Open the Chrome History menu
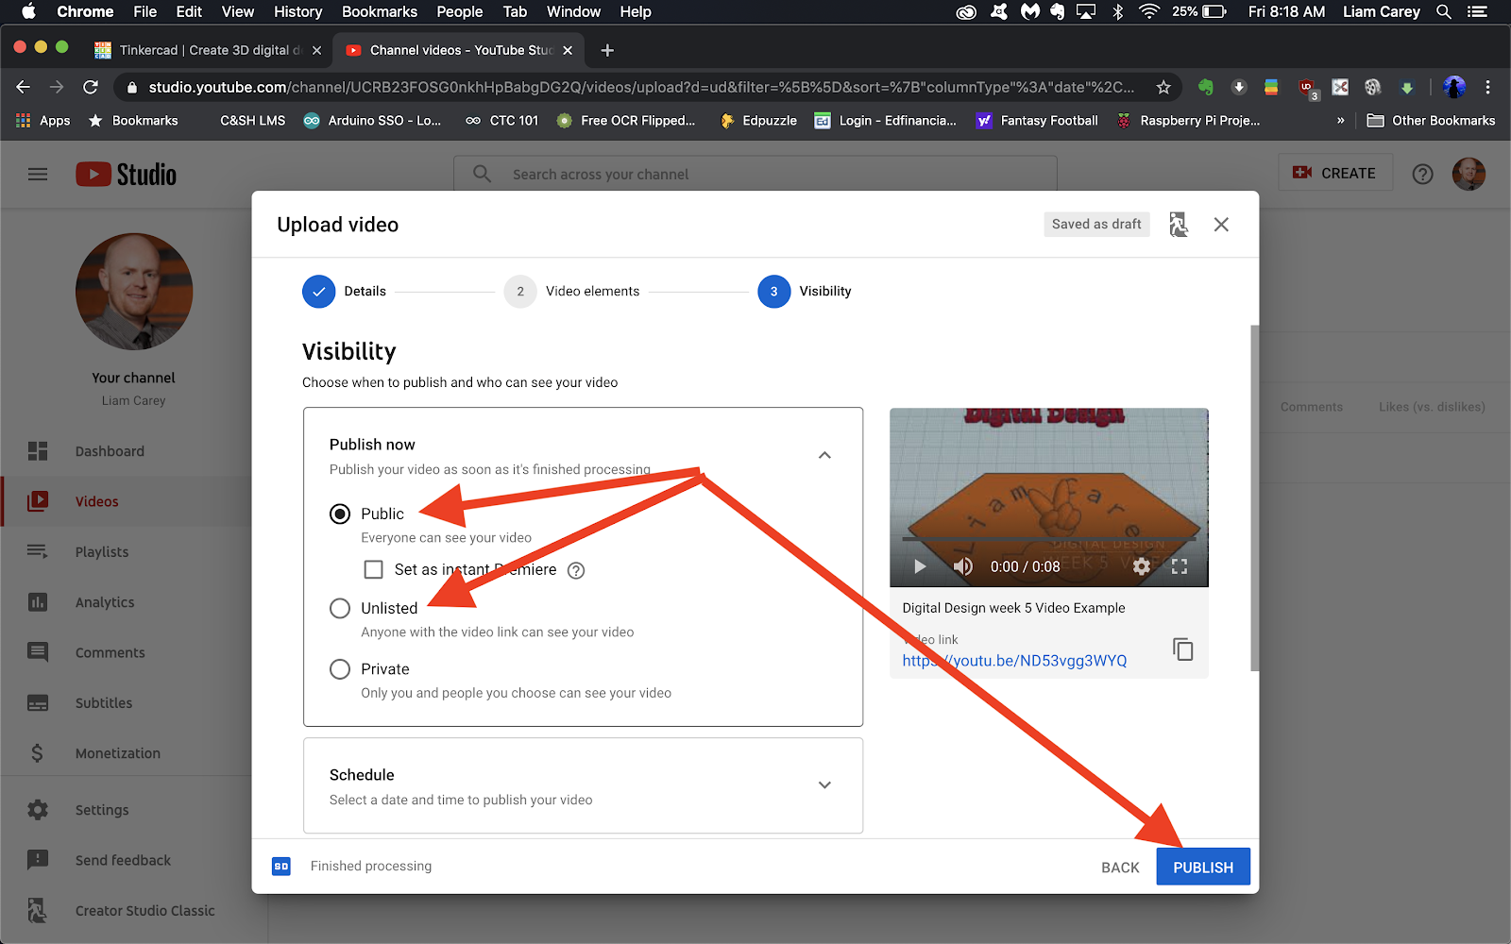The height and width of the screenshot is (944, 1511). [297, 11]
